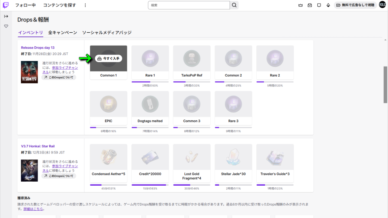This screenshot has width=388, height=218.
Task: Click このDropsについて under Honkai Star Rail
Action: 59,176
